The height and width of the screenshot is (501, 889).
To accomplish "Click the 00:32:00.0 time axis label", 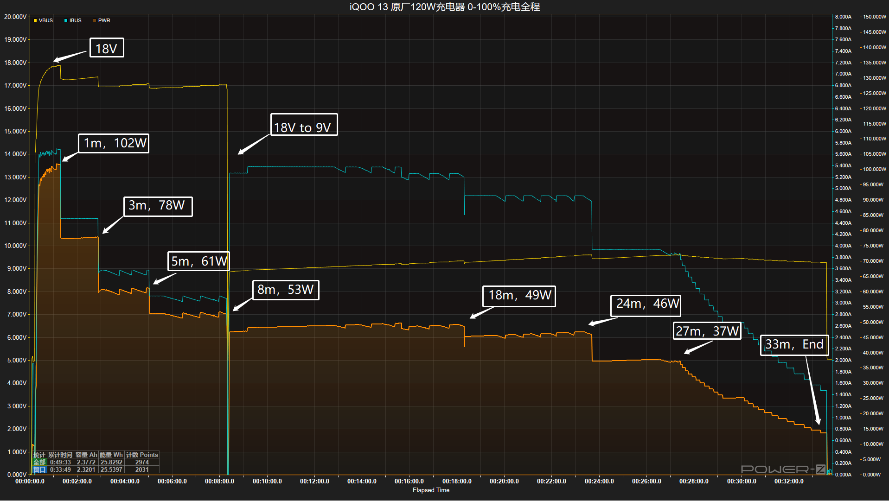I will pyautogui.click(x=789, y=481).
